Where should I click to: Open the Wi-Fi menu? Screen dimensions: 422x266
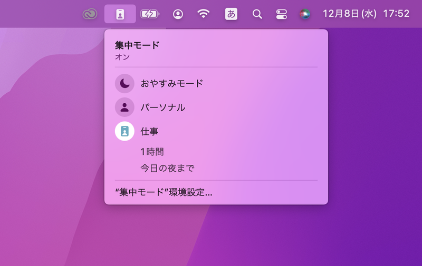(x=204, y=14)
